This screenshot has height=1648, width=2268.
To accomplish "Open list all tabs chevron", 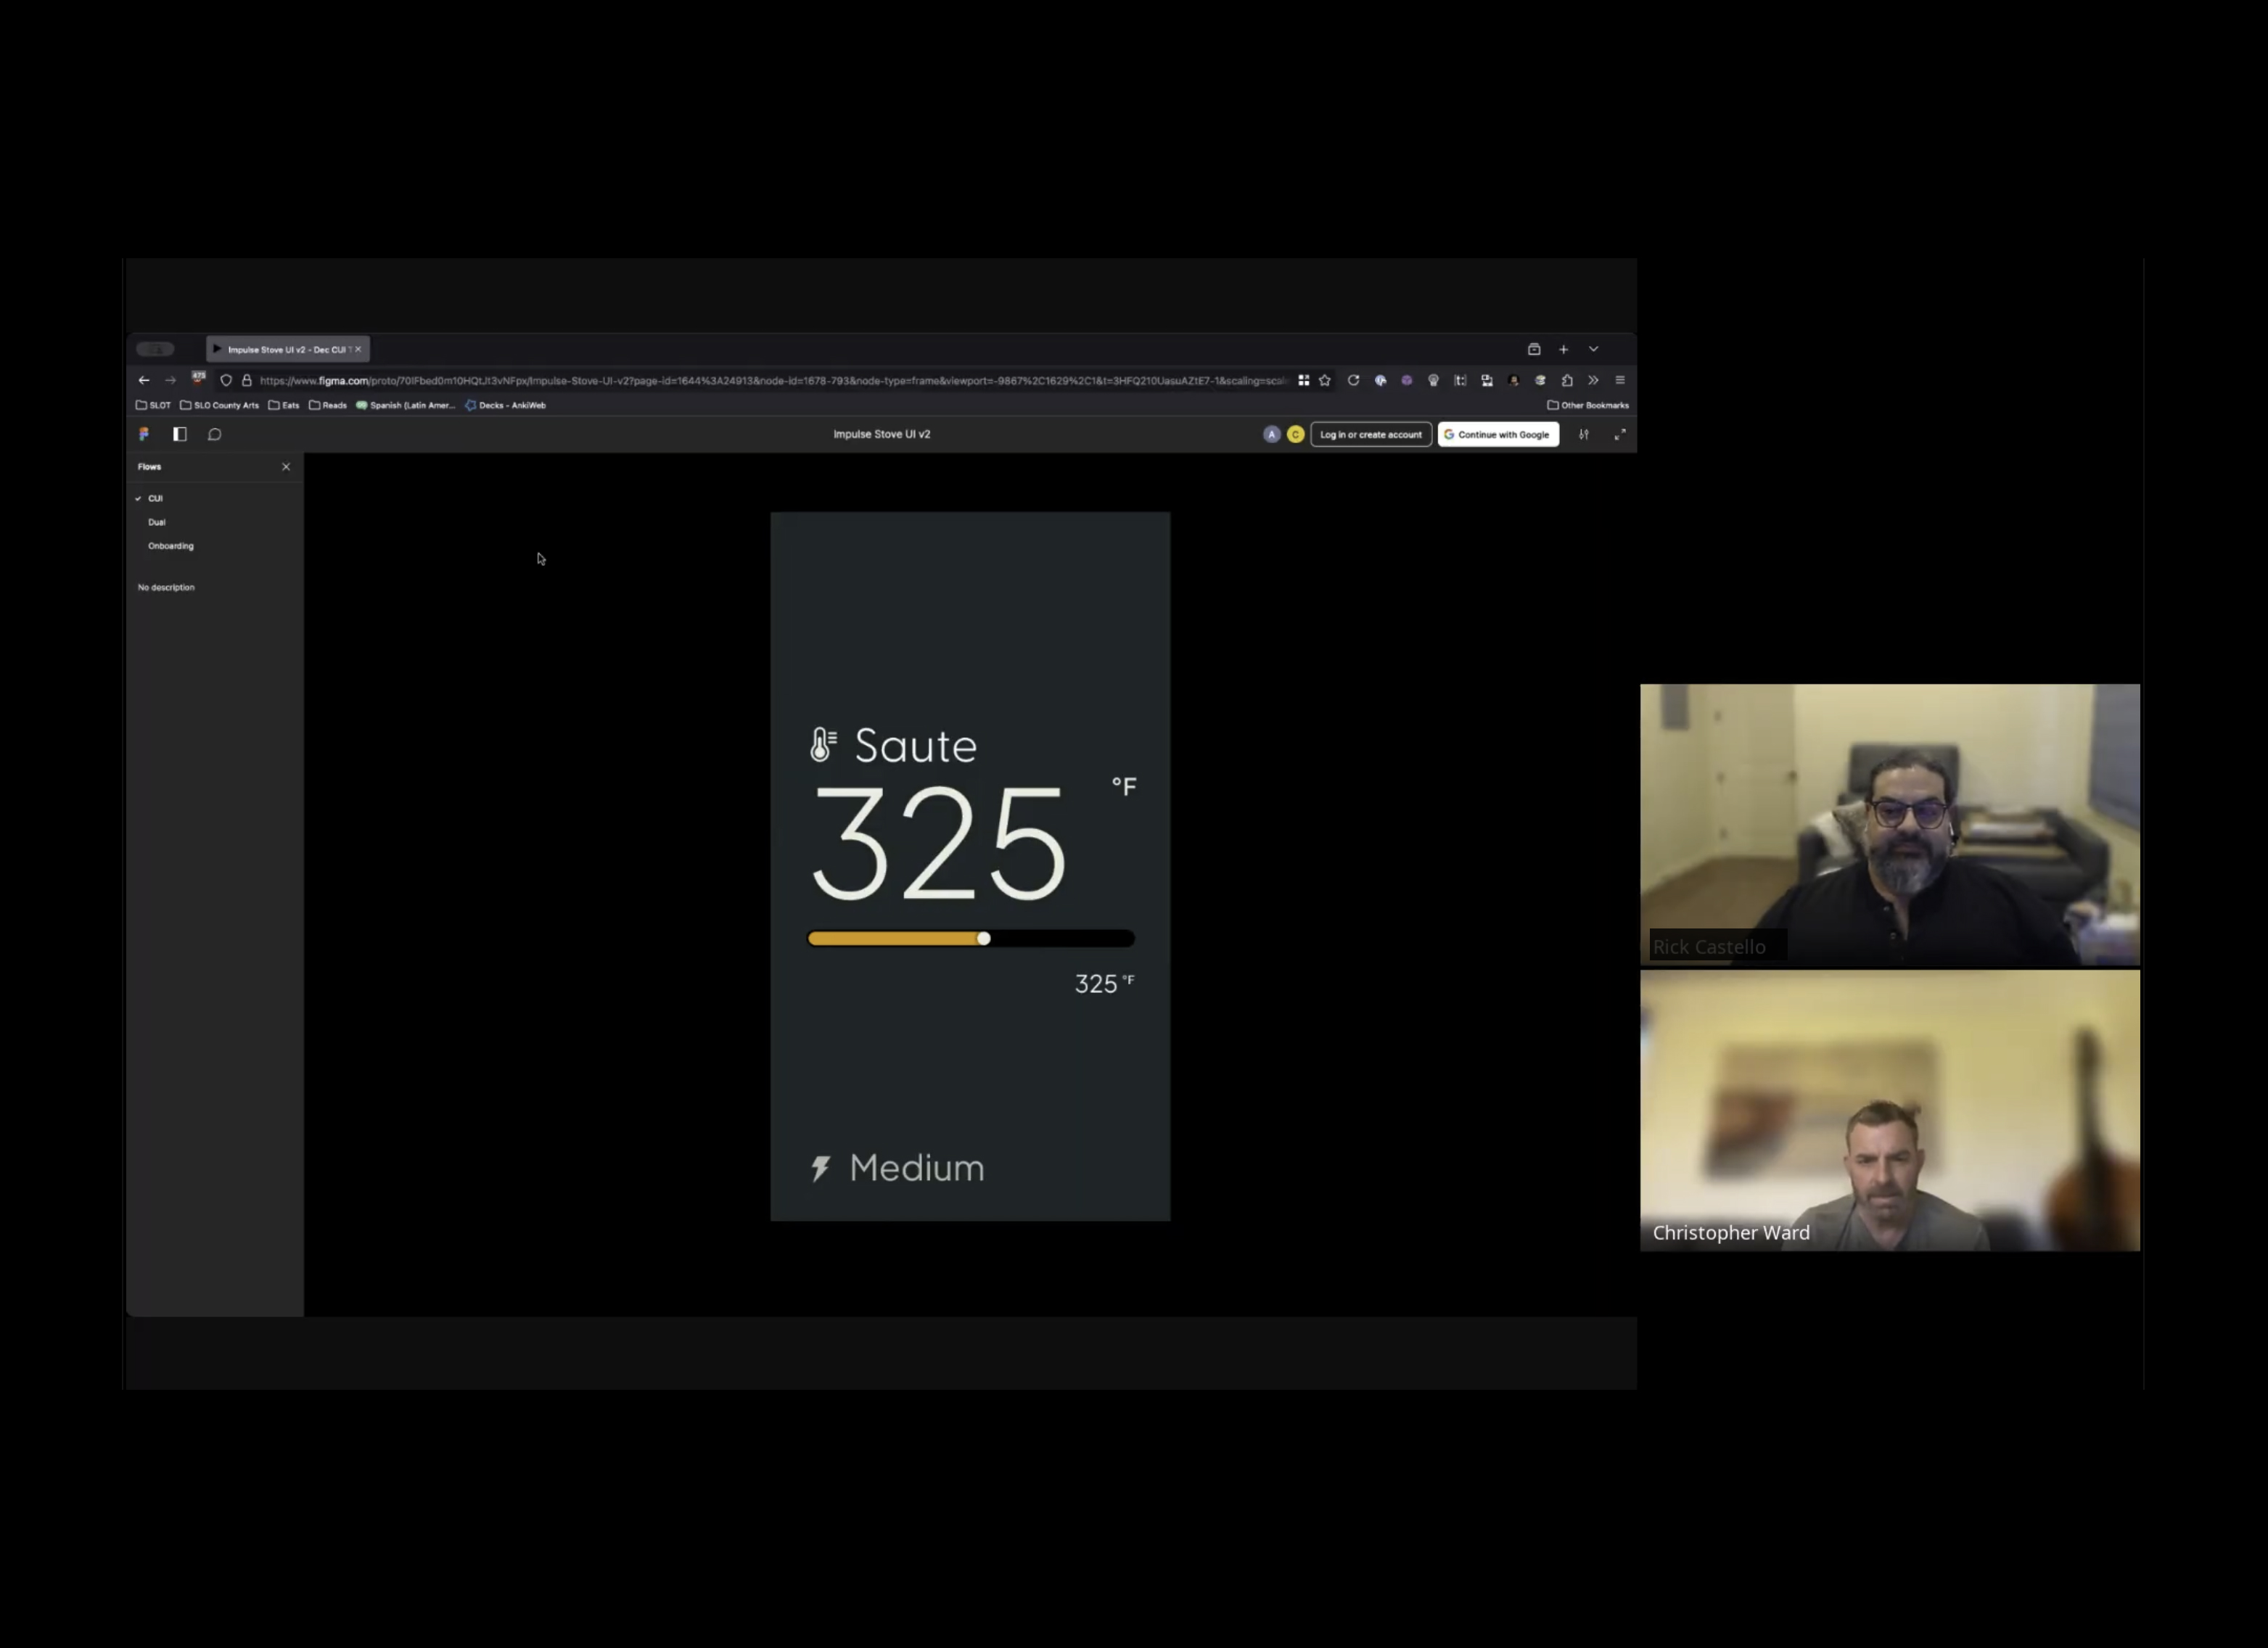I will [x=1594, y=349].
